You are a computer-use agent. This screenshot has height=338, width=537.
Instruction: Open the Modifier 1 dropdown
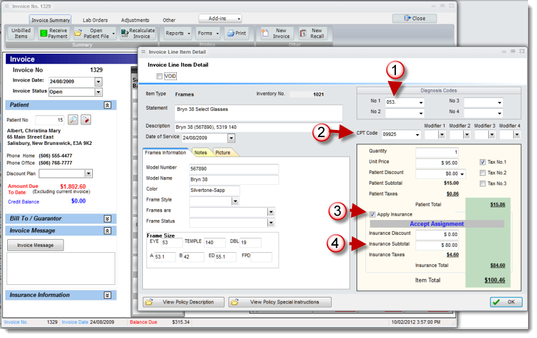click(442, 135)
